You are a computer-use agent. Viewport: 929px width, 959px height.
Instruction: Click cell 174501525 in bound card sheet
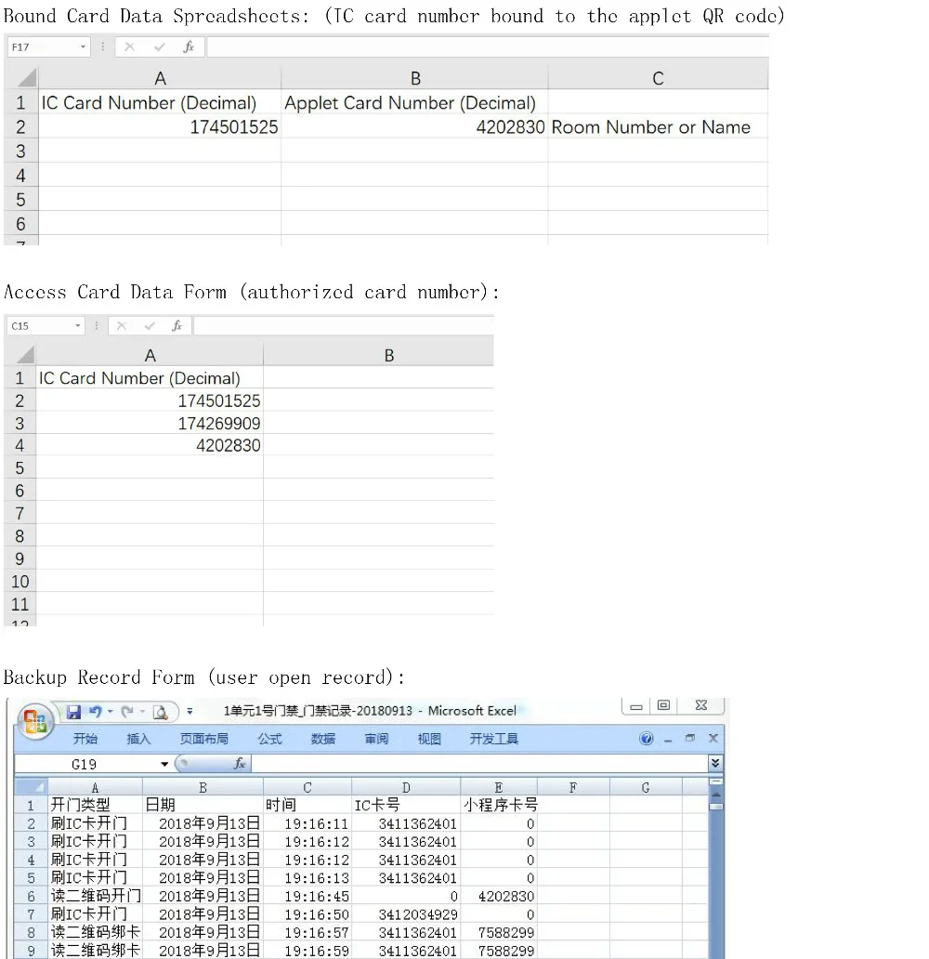160,126
